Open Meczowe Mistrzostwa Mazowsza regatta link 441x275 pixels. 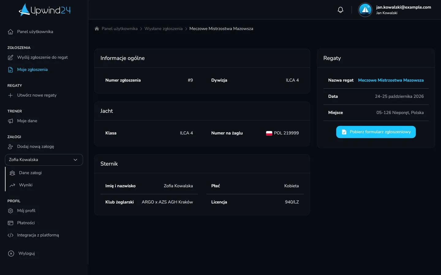(x=391, y=80)
